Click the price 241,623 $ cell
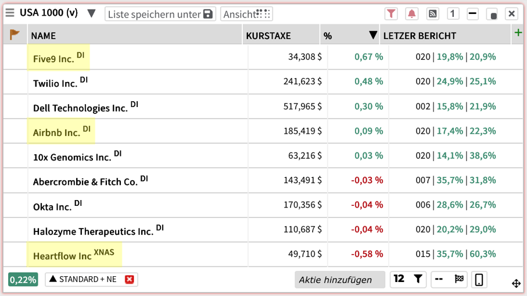 tap(303, 81)
